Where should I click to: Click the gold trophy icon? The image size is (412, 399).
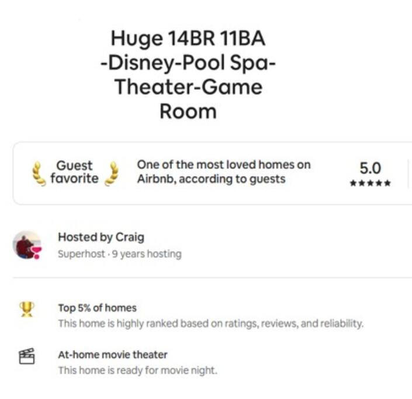[x=27, y=308]
